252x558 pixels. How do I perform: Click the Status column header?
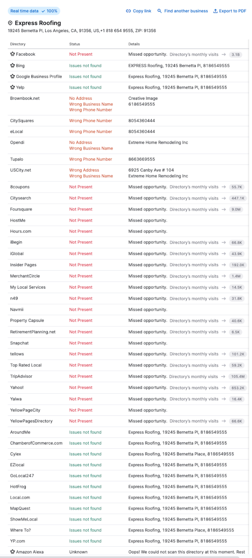pos(75,44)
